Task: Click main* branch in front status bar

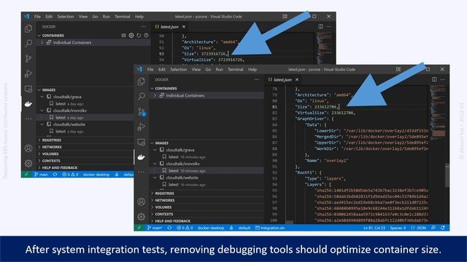Action: pos(155,228)
